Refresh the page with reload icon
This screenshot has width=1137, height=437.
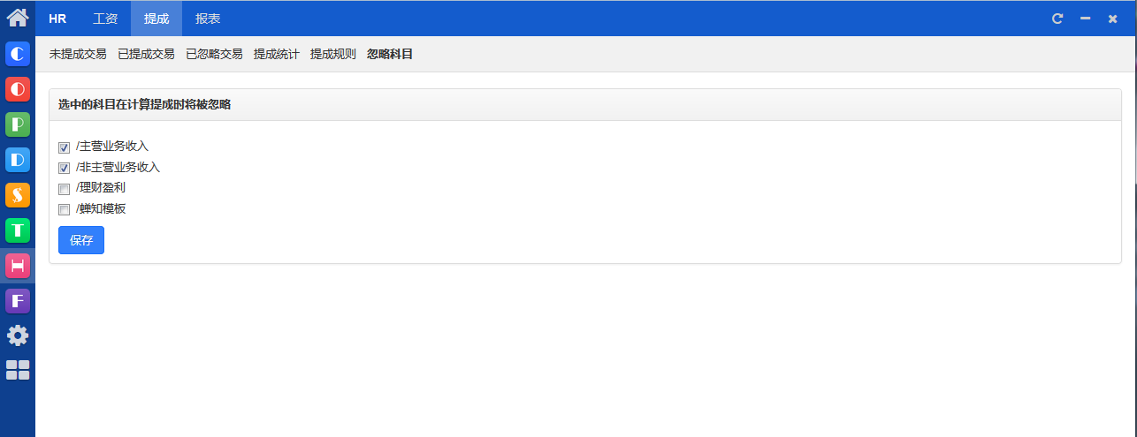(1057, 19)
